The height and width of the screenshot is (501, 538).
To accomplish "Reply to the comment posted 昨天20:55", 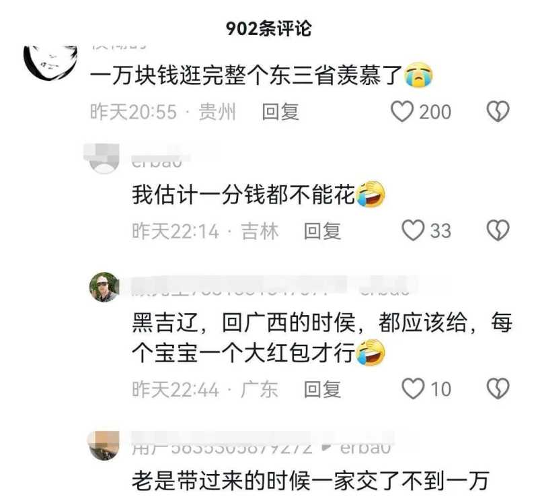I will (280, 112).
